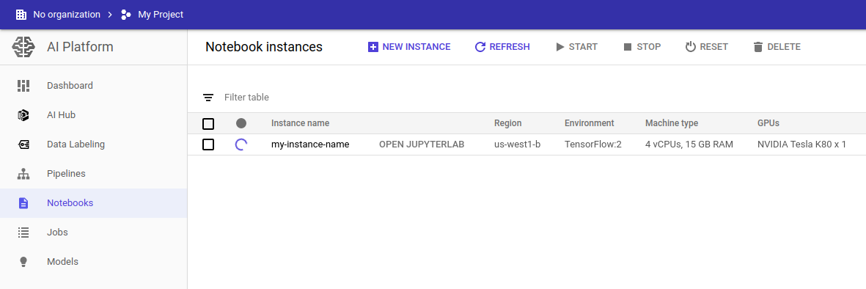Click the TensorFlow:2 environment cell
The height and width of the screenshot is (289, 866).
click(x=593, y=144)
